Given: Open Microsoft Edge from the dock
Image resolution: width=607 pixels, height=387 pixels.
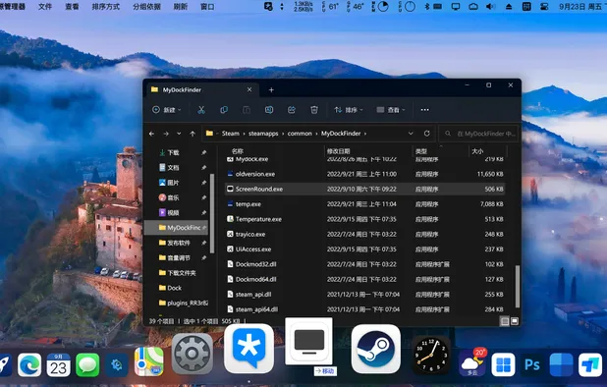Looking at the screenshot, I should click(x=29, y=364).
